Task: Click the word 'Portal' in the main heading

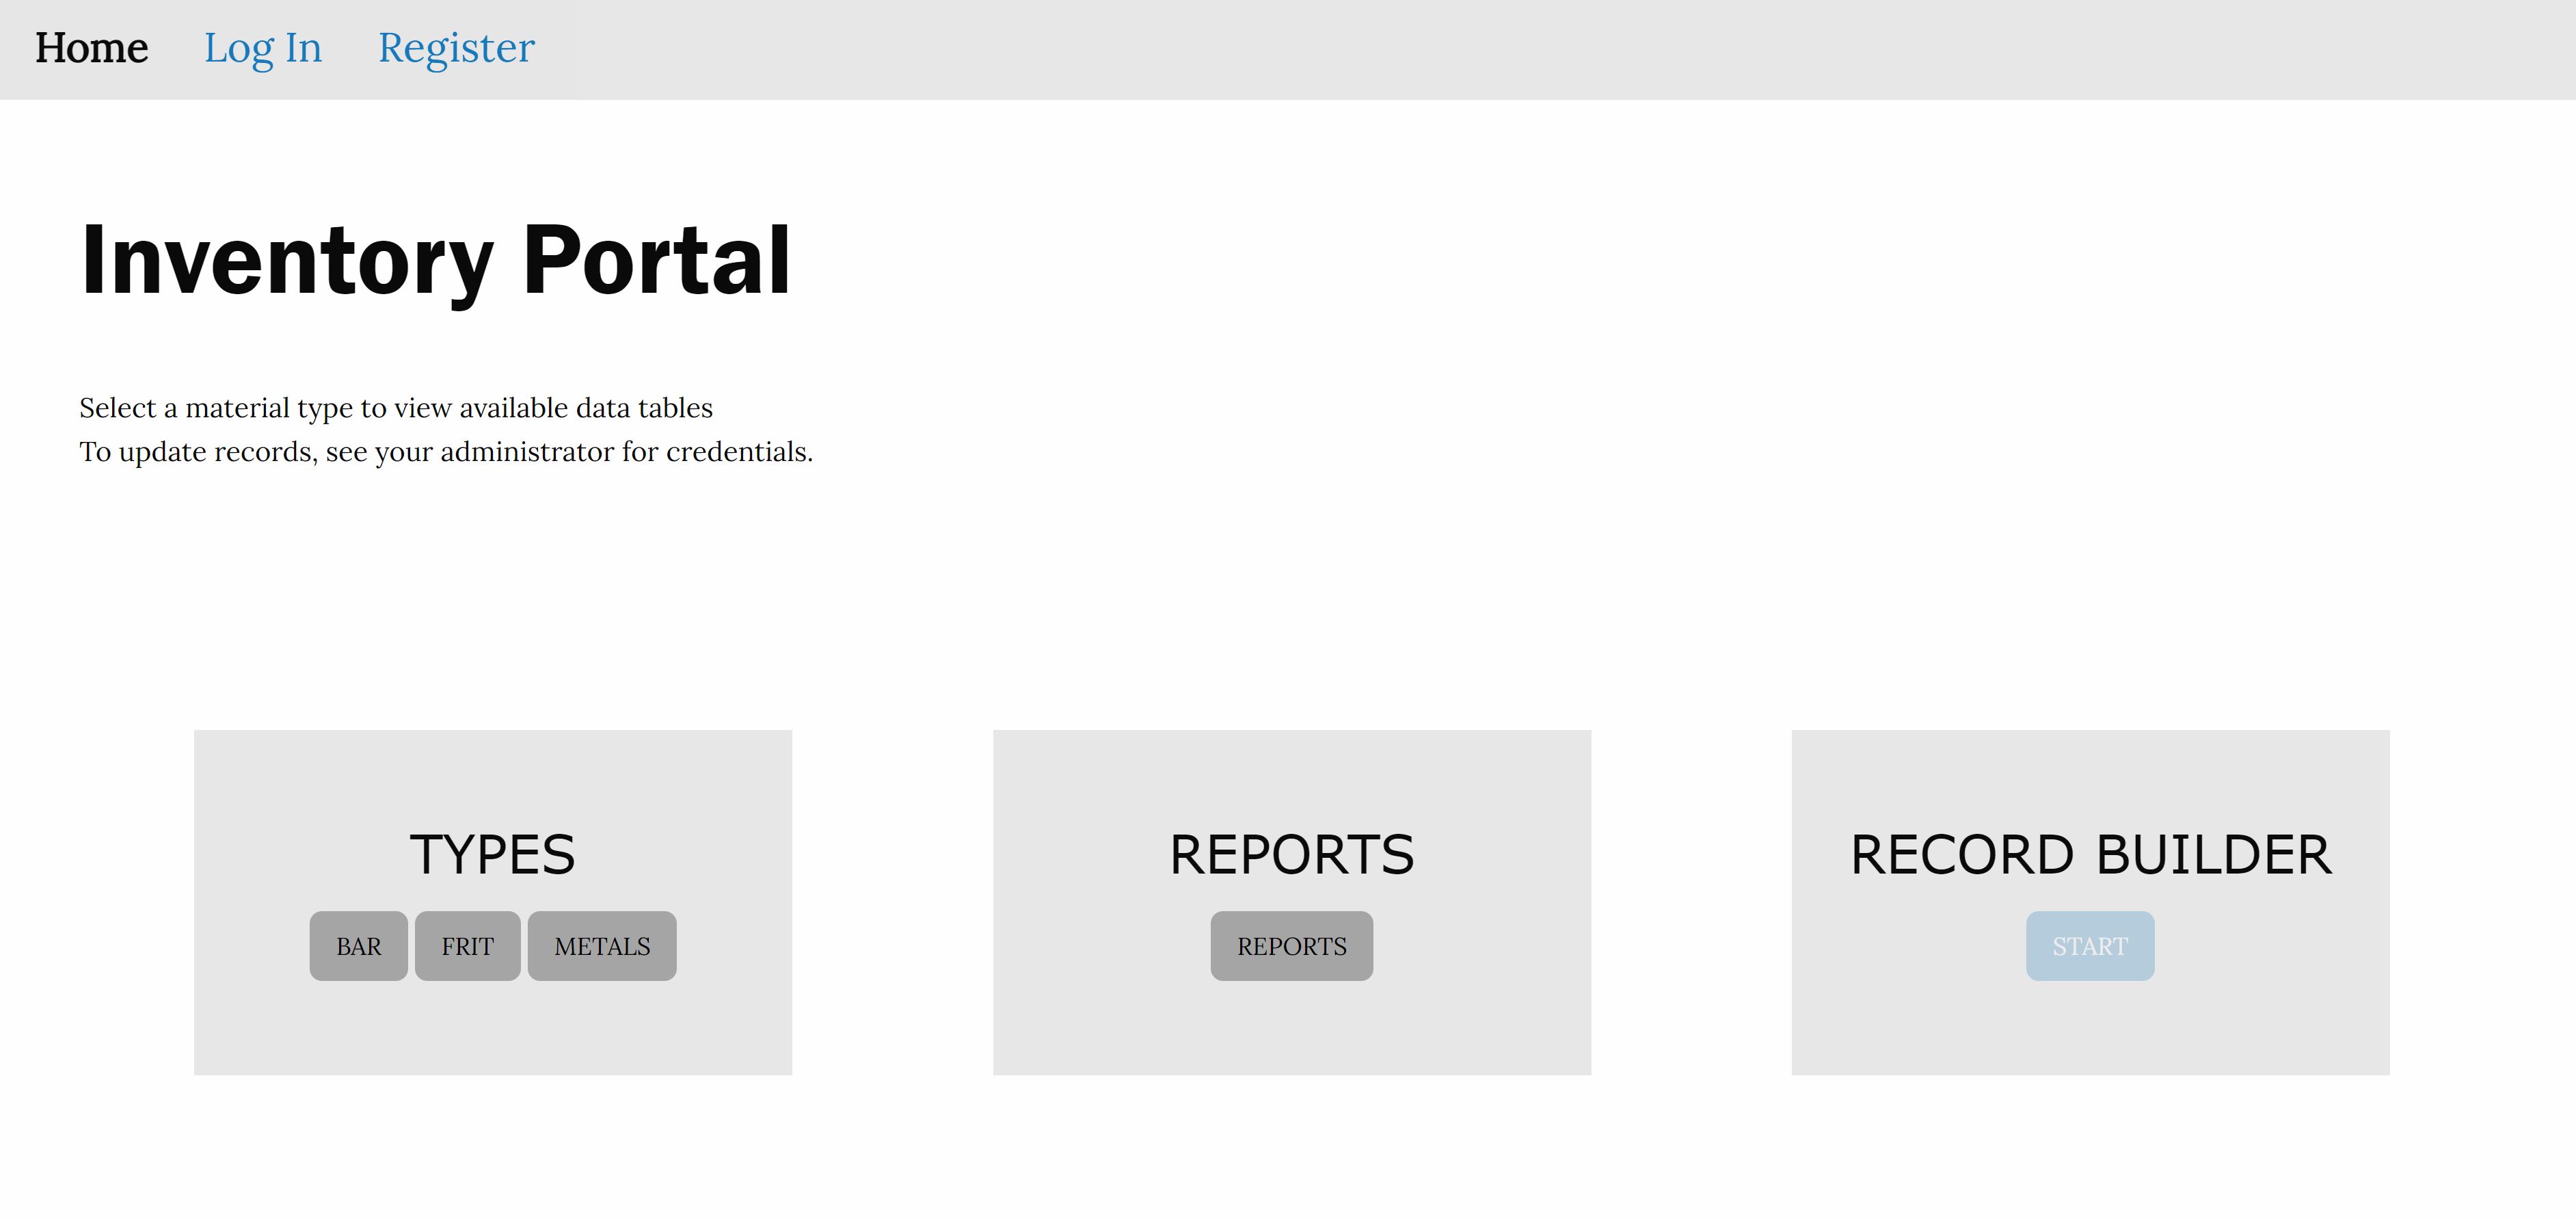Action: click(x=656, y=260)
